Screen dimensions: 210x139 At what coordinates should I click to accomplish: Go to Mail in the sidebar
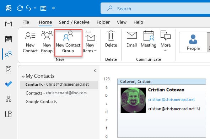click(x=9, y=24)
